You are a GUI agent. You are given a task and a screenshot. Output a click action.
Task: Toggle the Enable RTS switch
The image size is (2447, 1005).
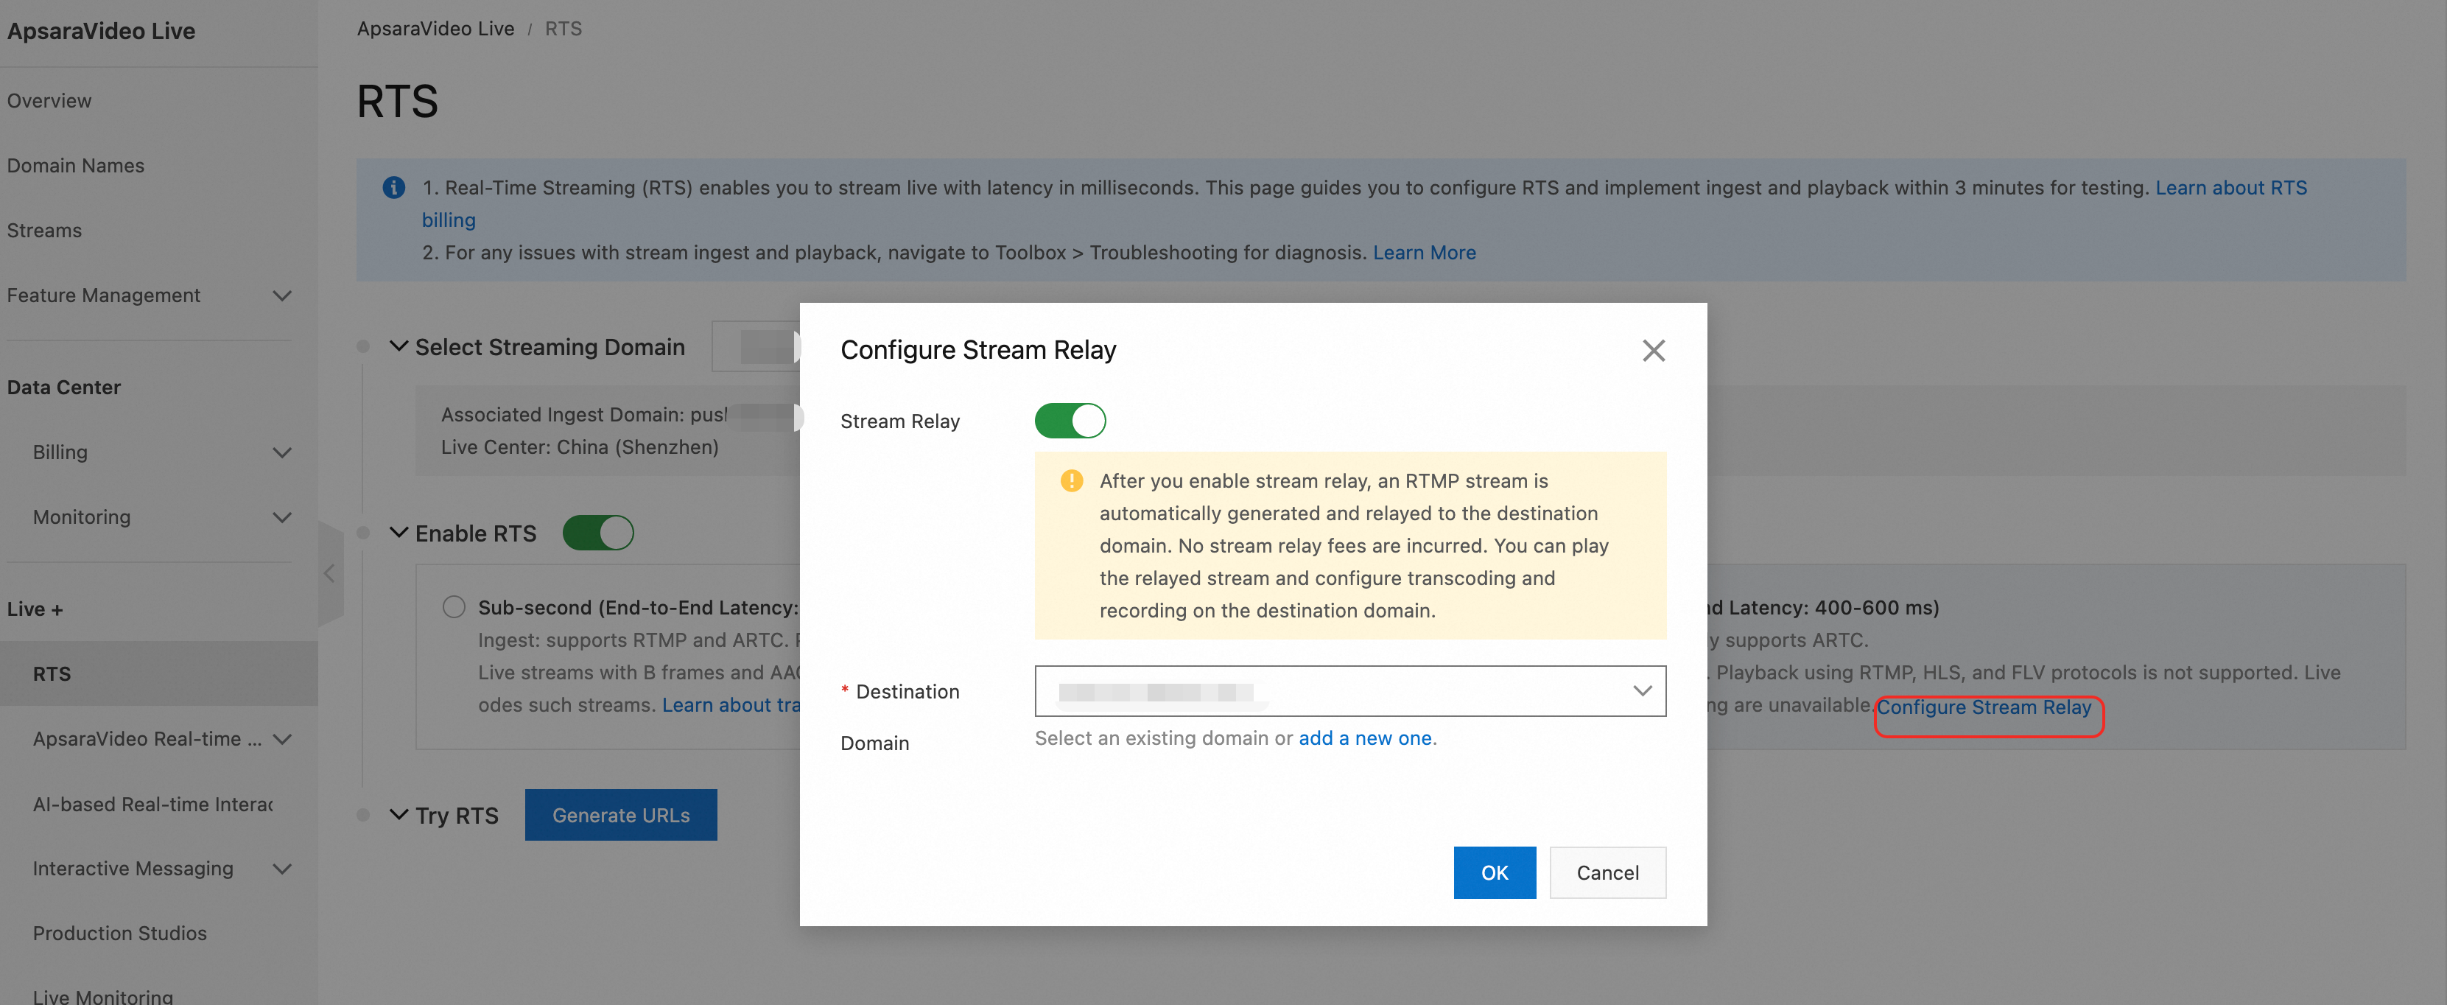tap(597, 533)
